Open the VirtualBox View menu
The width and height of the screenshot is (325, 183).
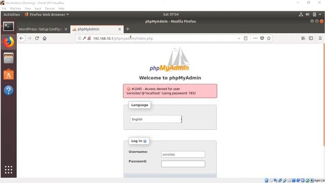pos(27,9)
